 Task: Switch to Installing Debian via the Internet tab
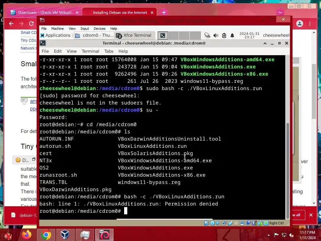click(x=120, y=13)
